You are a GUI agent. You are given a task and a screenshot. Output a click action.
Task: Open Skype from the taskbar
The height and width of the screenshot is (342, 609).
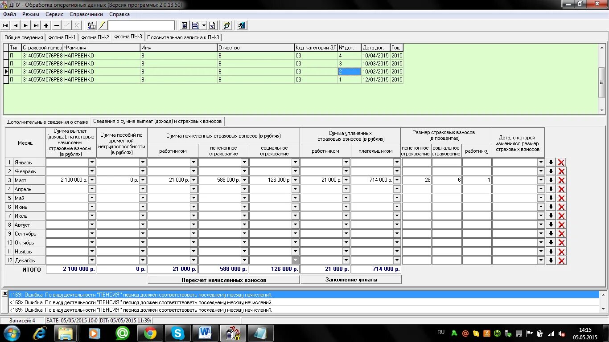pos(177,333)
